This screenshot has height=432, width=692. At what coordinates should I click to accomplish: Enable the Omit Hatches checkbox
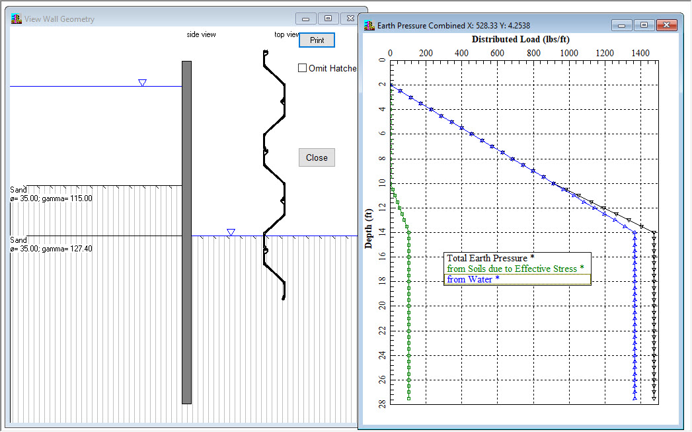pos(302,67)
